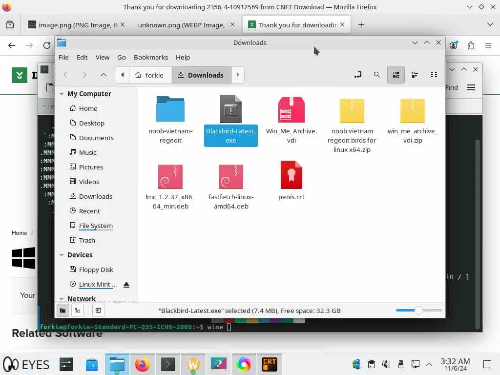Viewport: 500px width, 375px height.
Task: Go up to parent folder
Action: pos(104,75)
